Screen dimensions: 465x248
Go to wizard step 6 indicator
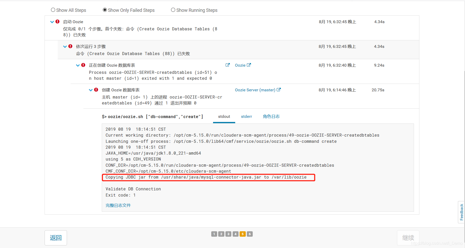click(x=250, y=234)
